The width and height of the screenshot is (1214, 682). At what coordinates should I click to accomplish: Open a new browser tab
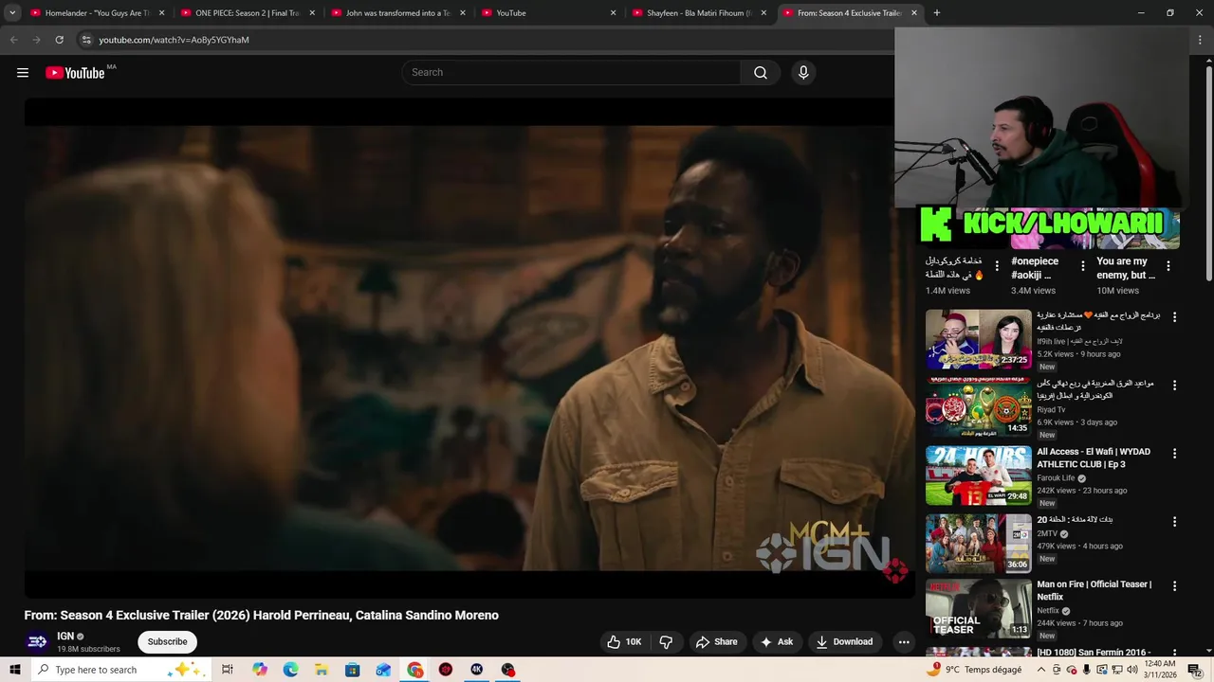coord(937,13)
